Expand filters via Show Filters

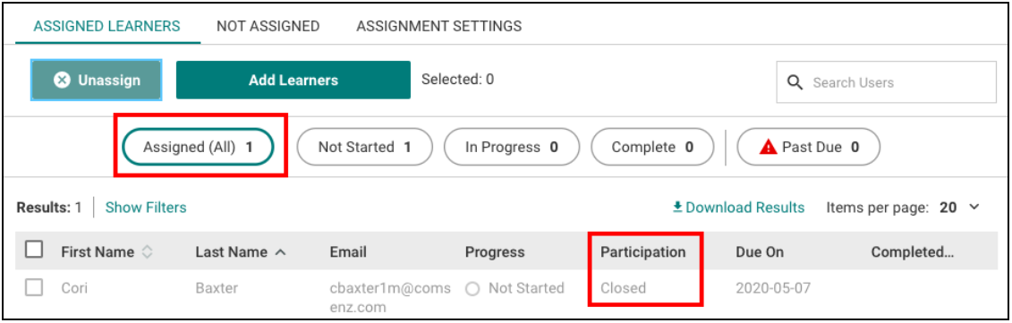pyautogui.click(x=146, y=208)
